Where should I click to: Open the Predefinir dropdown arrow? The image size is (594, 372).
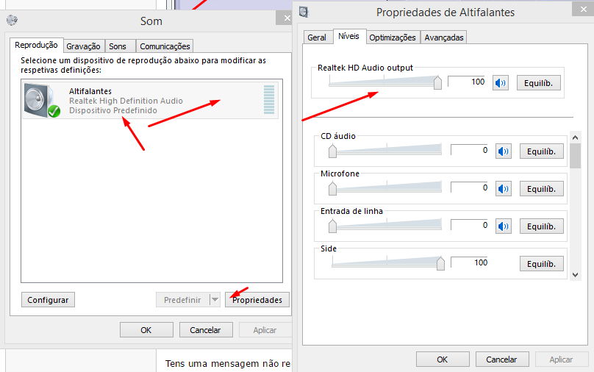[x=214, y=300]
